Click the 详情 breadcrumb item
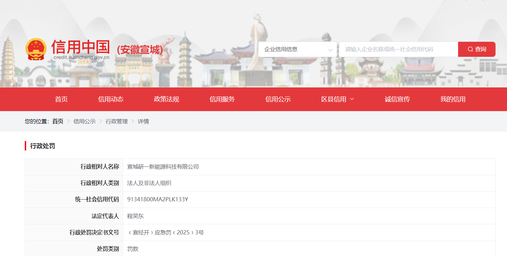 pyautogui.click(x=143, y=122)
